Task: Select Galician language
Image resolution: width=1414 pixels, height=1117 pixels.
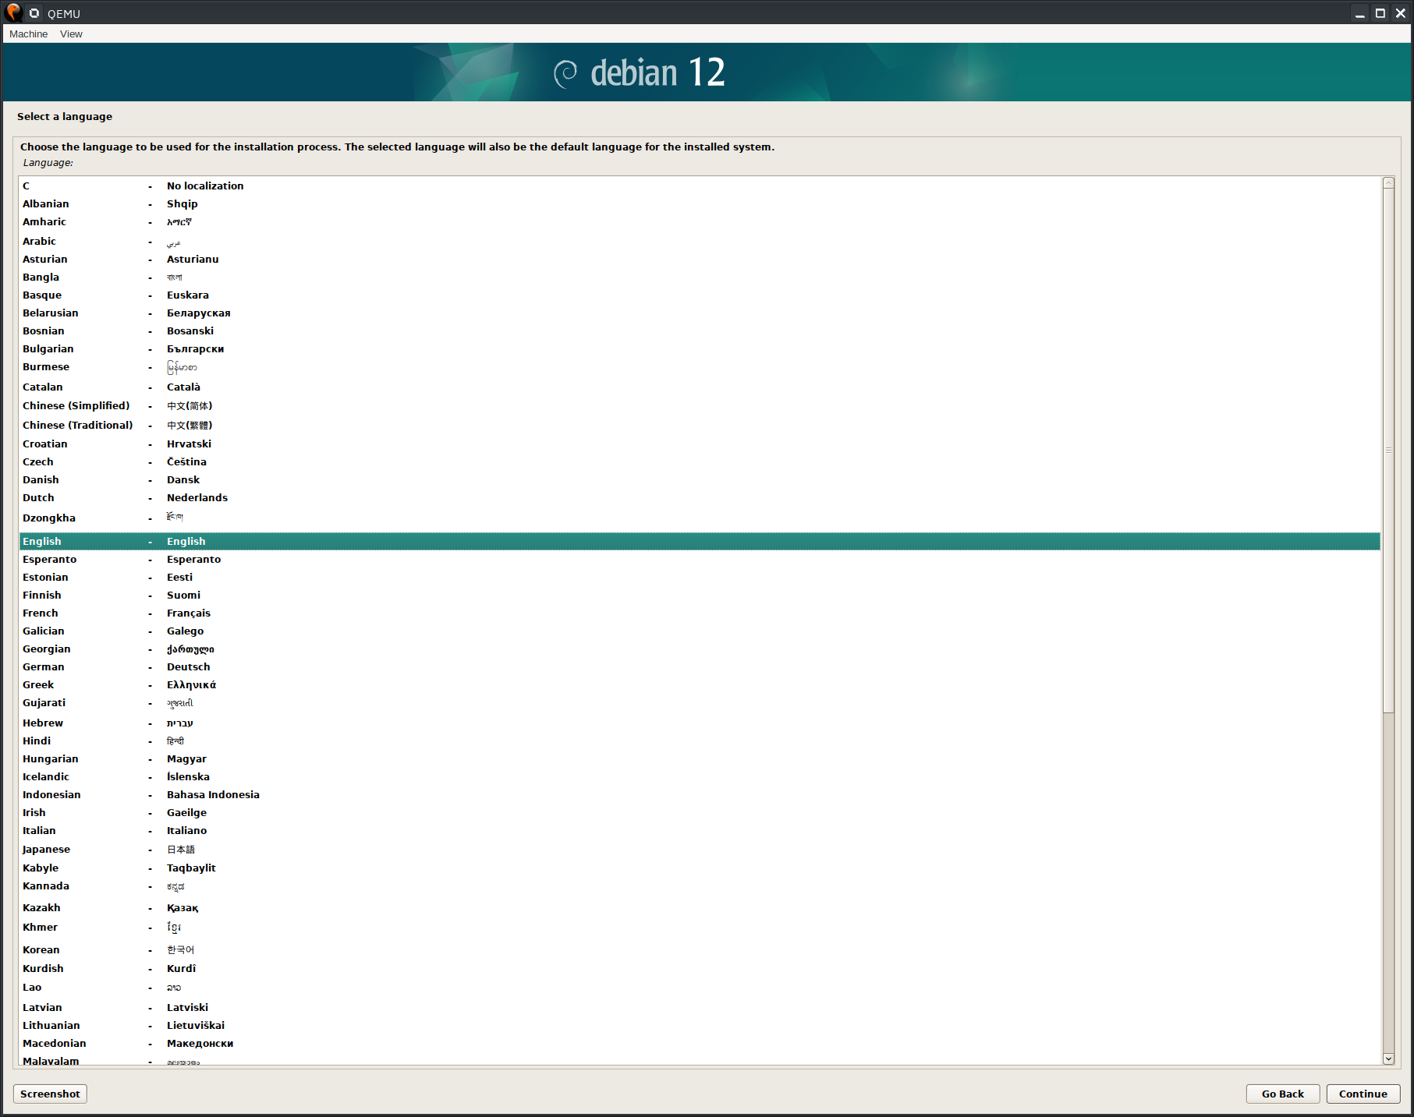Action: click(700, 631)
